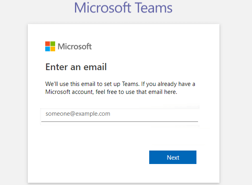Click the someone@example.com placeholder text

tap(78, 114)
